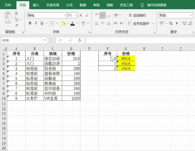Image resolution: width=195 pixels, height=151 pixels.
Task: Apply the yellow fill color swatch
Action: [x=63, y=23]
